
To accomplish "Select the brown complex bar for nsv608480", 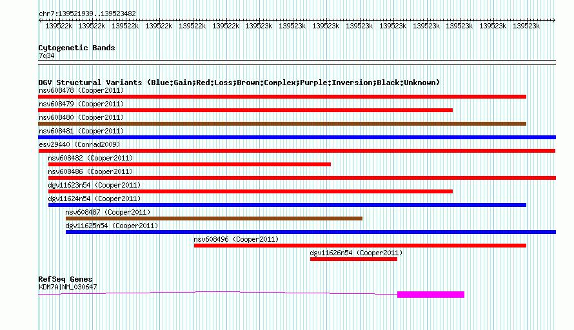I will coord(282,124).
